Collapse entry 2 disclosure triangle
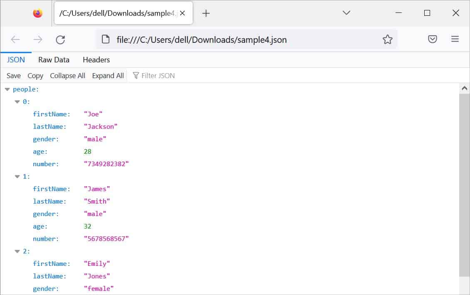Image resolution: width=470 pixels, height=295 pixels. click(x=17, y=251)
